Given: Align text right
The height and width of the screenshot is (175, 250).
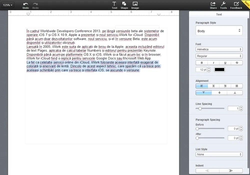Looking at the screenshot, I should tap(225, 86).
